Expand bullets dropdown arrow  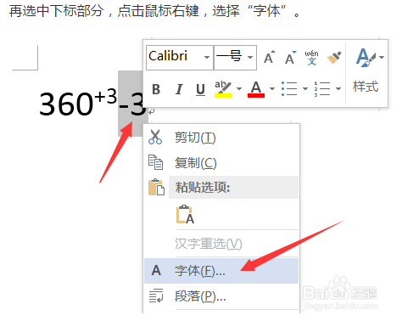[x=305, y=89]
